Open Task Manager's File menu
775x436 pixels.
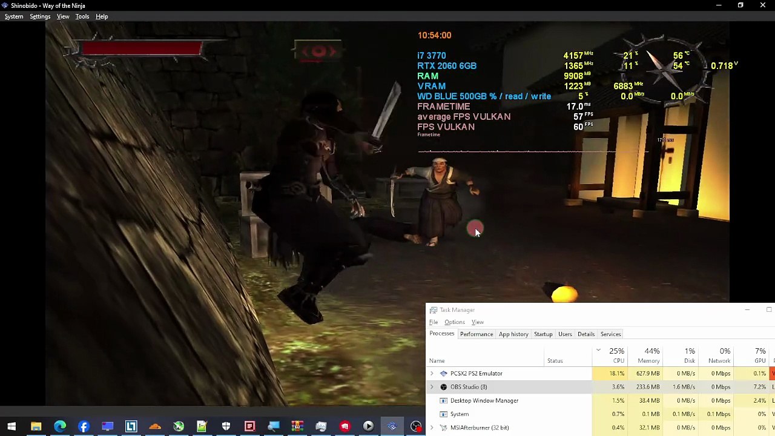pyautogui.click(x=434, y=322)
